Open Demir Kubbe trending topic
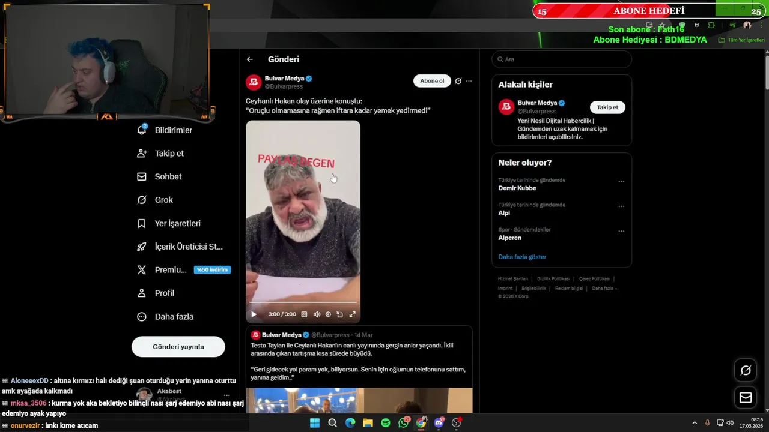Viewport: 769px width, 432px height. 517,188
